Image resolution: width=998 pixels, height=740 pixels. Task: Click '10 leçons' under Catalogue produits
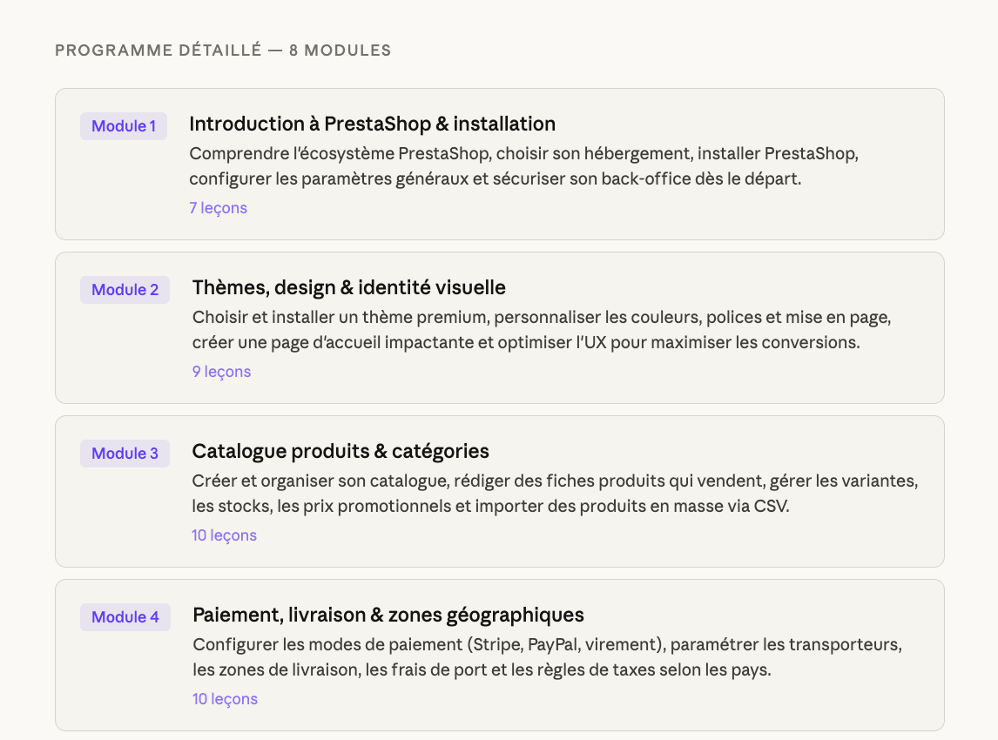(x=224, y=535)
